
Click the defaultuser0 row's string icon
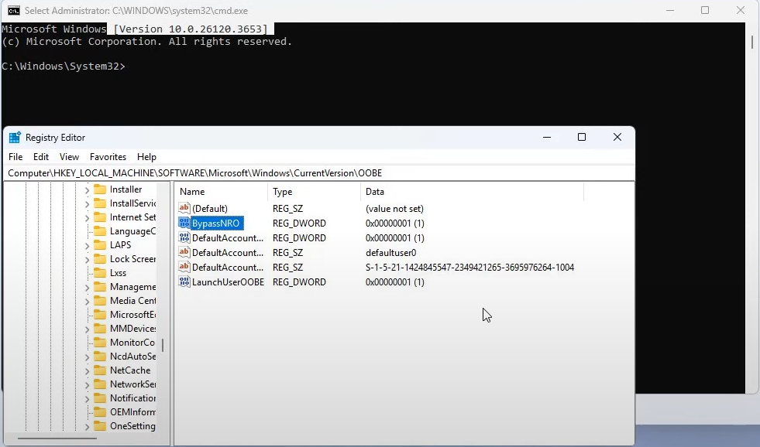click(x=184, y=253)
